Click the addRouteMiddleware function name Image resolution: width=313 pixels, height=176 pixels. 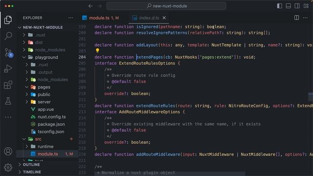(x=158, y=154)
